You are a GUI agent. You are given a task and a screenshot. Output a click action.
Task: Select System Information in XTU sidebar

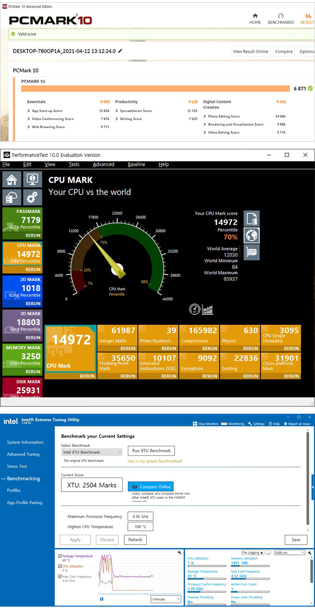25,443
